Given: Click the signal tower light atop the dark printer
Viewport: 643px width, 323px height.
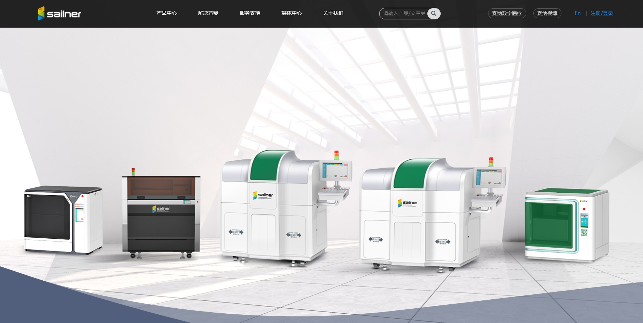Looking at the screenshot, I should (133, 171).
